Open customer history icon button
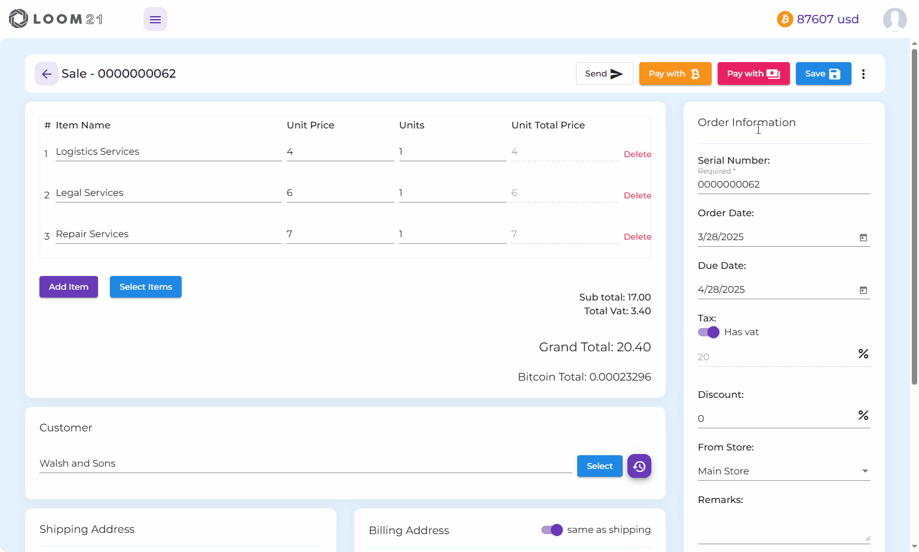The image size is (919, 552). tap(639, 466)
